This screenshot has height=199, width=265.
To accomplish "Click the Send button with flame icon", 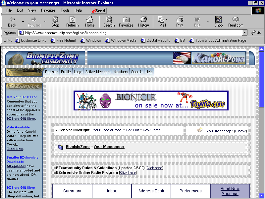I will [98, 10].
